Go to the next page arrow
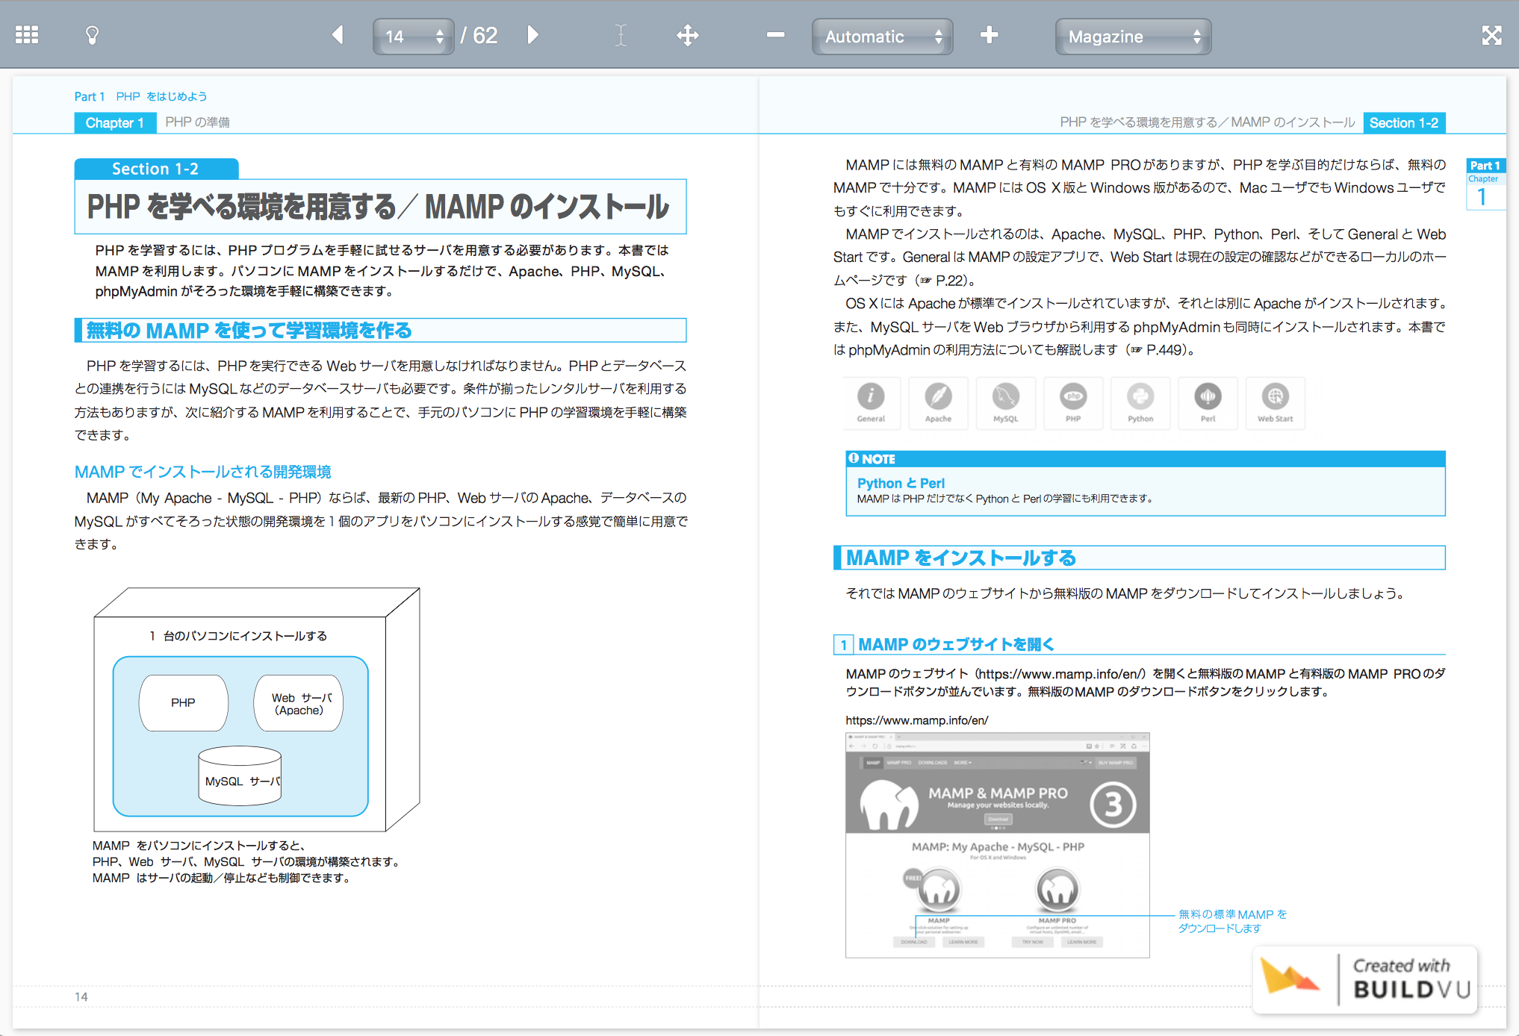Viewport: 1519px width, 1036px height. pos(532,35)
